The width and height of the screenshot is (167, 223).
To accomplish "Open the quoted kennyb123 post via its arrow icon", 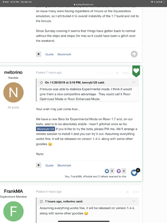I will click(x=134, y=83).
